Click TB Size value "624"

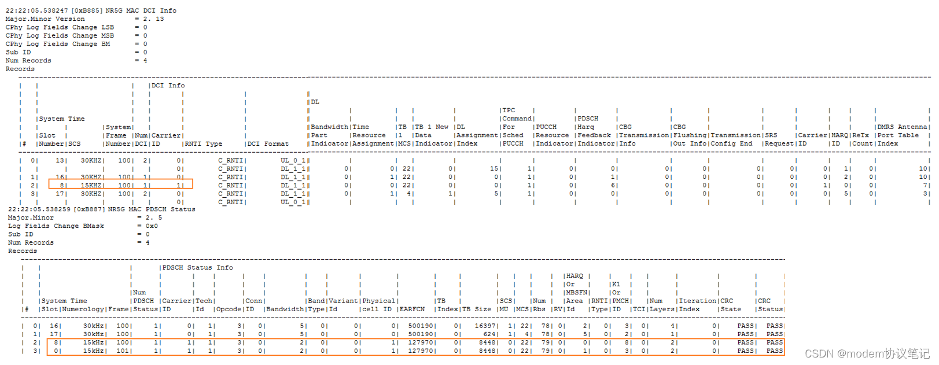point(489,334)
